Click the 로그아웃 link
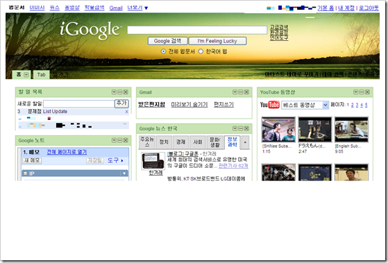Screen dimensions: 388x263 (x=369, y=8)
